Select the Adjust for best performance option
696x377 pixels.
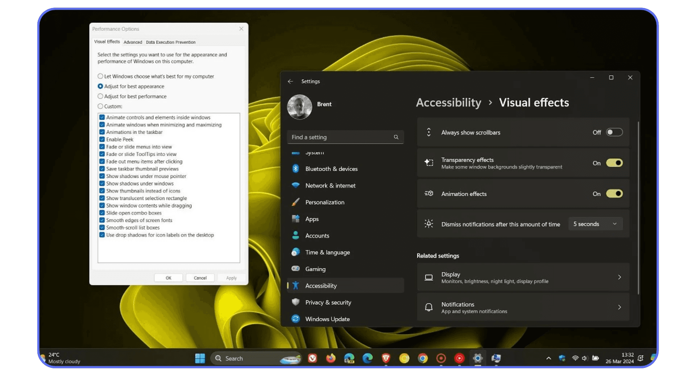(x=100, y=96)
